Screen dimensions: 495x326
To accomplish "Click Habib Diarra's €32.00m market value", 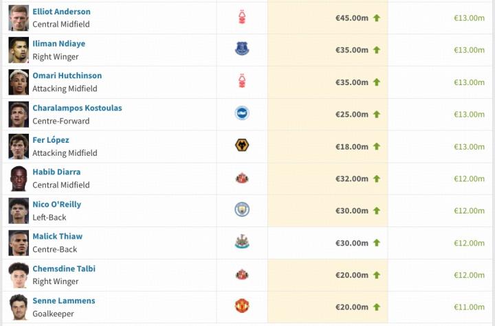I will [351, 178].
